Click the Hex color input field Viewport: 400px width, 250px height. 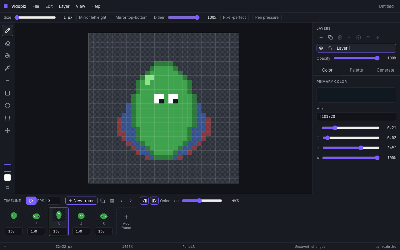pos(356,117)
